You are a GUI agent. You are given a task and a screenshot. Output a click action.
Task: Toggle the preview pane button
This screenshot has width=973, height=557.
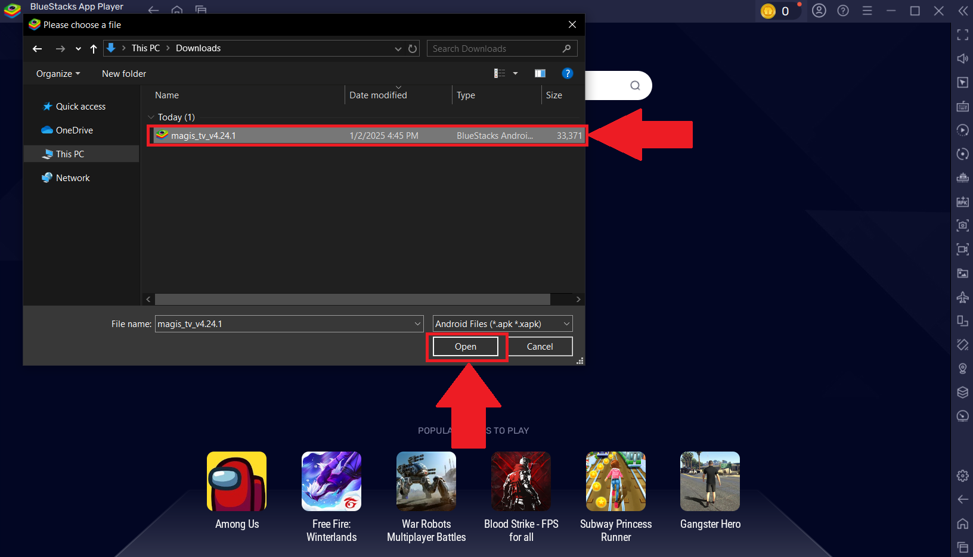[x=540, y=73]
